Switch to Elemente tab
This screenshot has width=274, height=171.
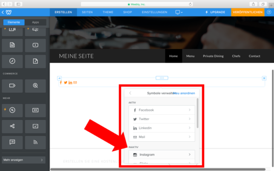pos(14,22)
